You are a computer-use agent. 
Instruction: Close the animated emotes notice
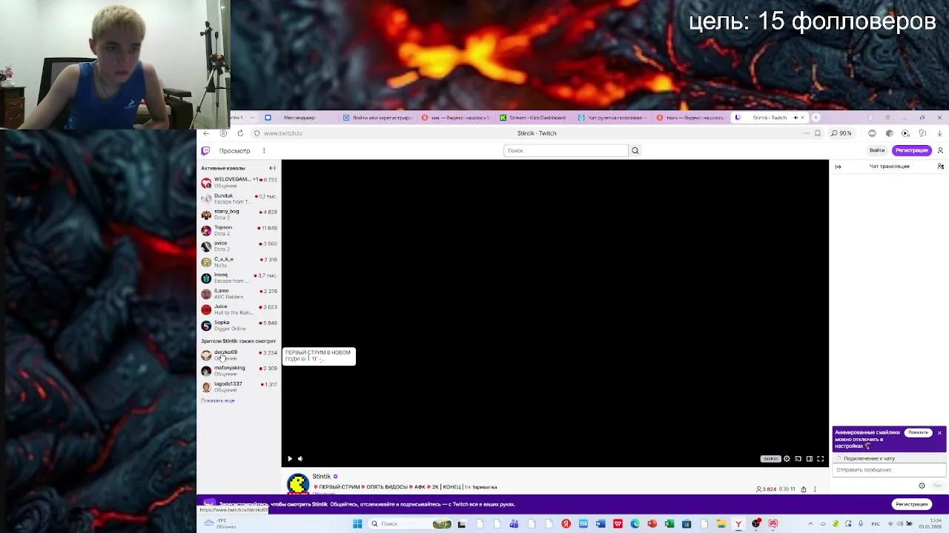[939, 432]
